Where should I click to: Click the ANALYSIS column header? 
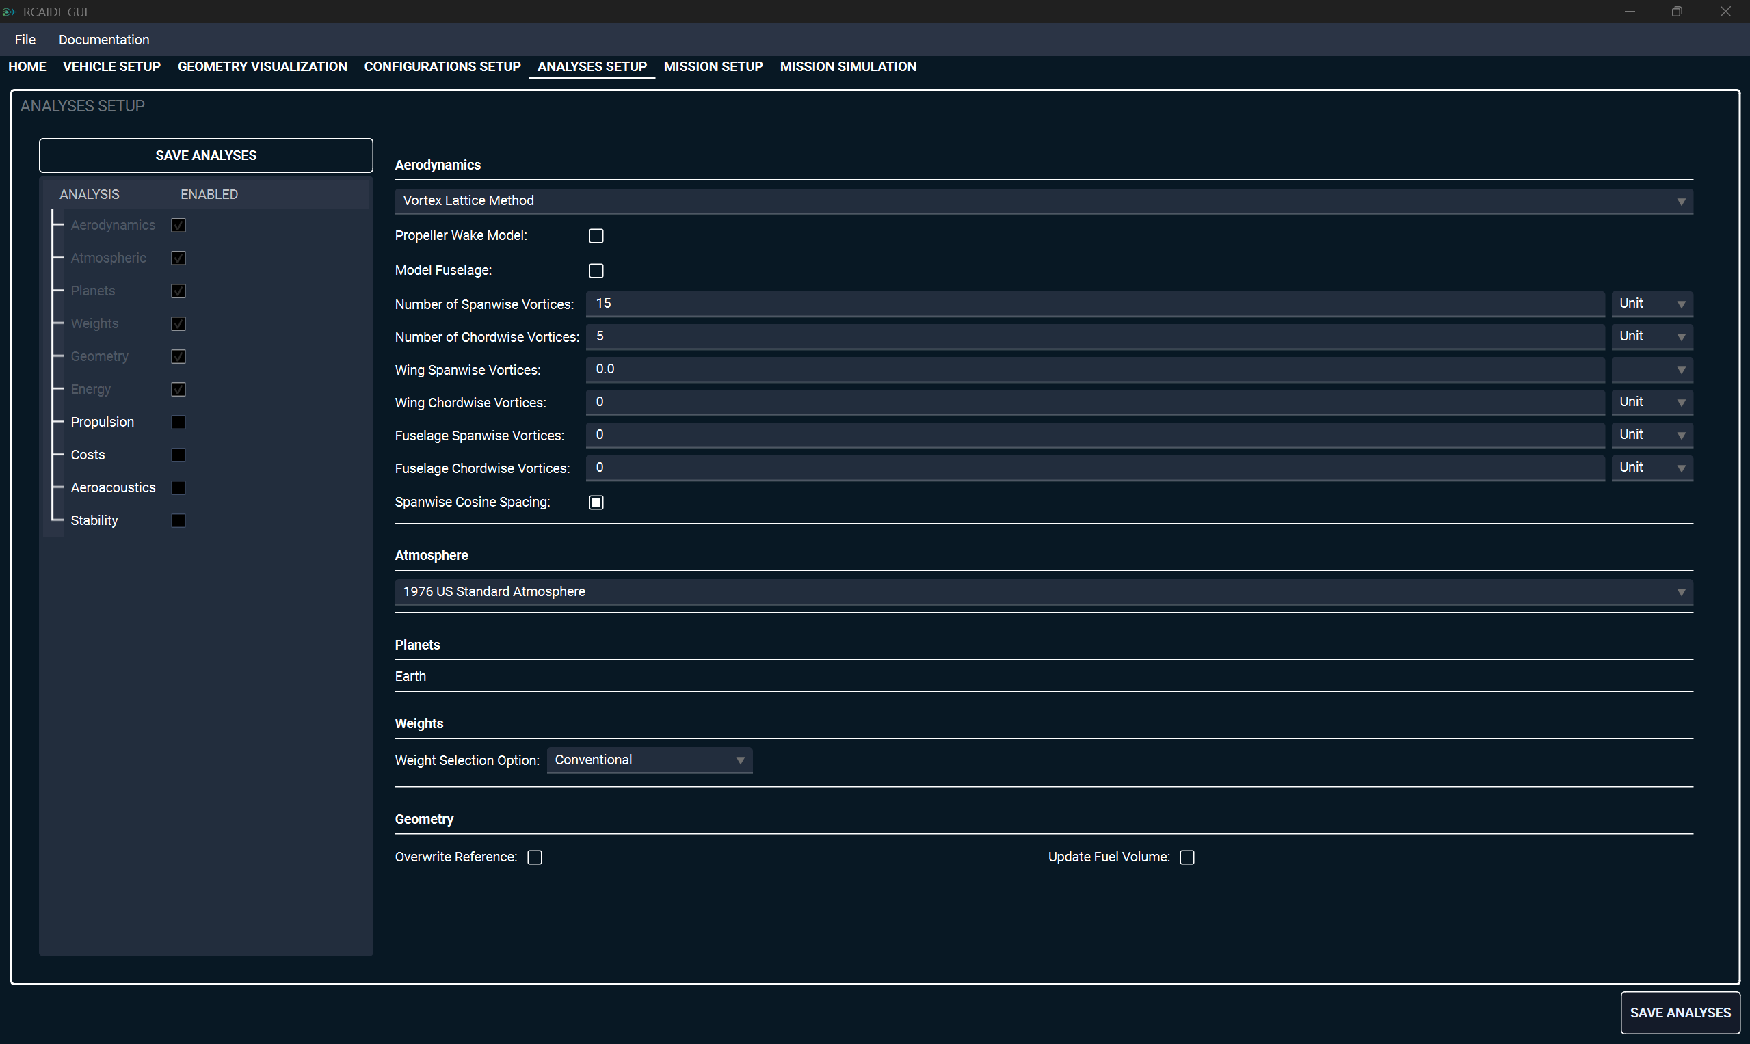tap(90, 194)
